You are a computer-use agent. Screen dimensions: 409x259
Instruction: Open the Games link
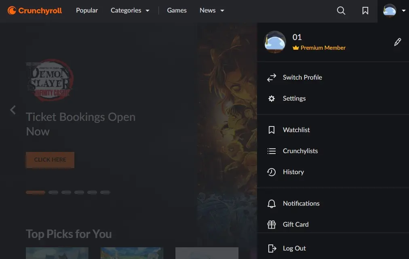pyautogui.click(x=177, y=11)
